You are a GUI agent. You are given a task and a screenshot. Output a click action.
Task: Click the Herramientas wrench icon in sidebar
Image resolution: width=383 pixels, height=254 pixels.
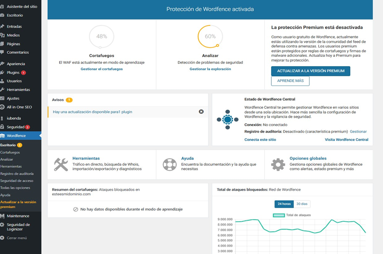click(x=2, y=89)
